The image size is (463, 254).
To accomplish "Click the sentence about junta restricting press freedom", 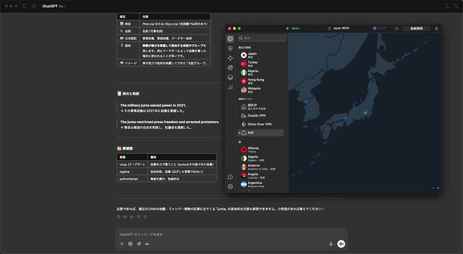I will point(170,122).
